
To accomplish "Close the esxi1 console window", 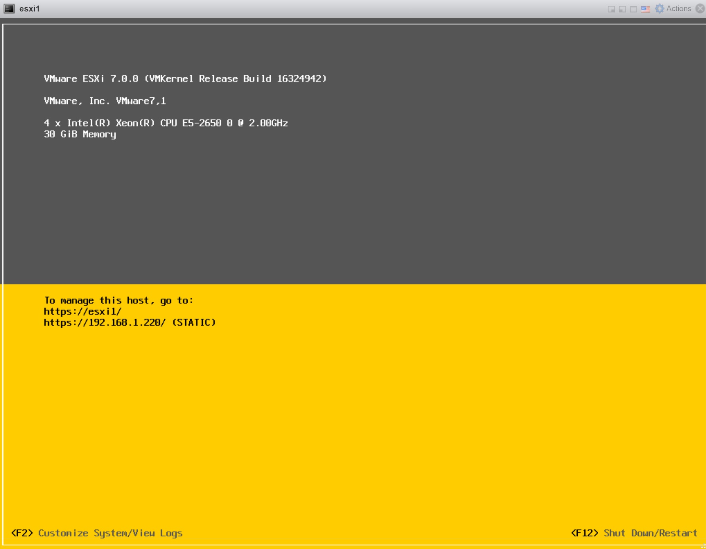I will click(x=700, y=9).
